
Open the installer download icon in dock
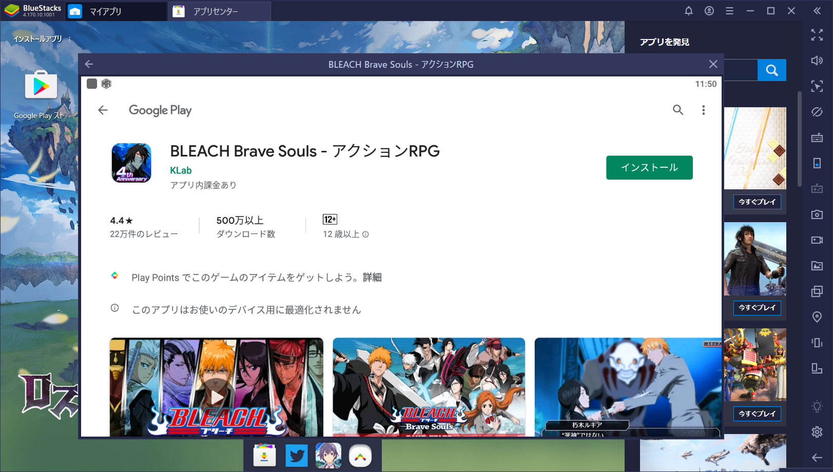264,456
